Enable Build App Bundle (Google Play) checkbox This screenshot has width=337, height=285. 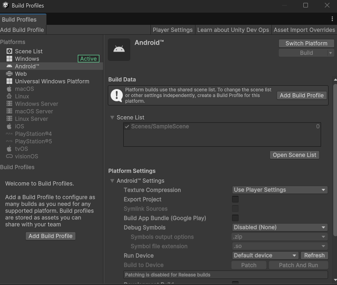point(235,218)
